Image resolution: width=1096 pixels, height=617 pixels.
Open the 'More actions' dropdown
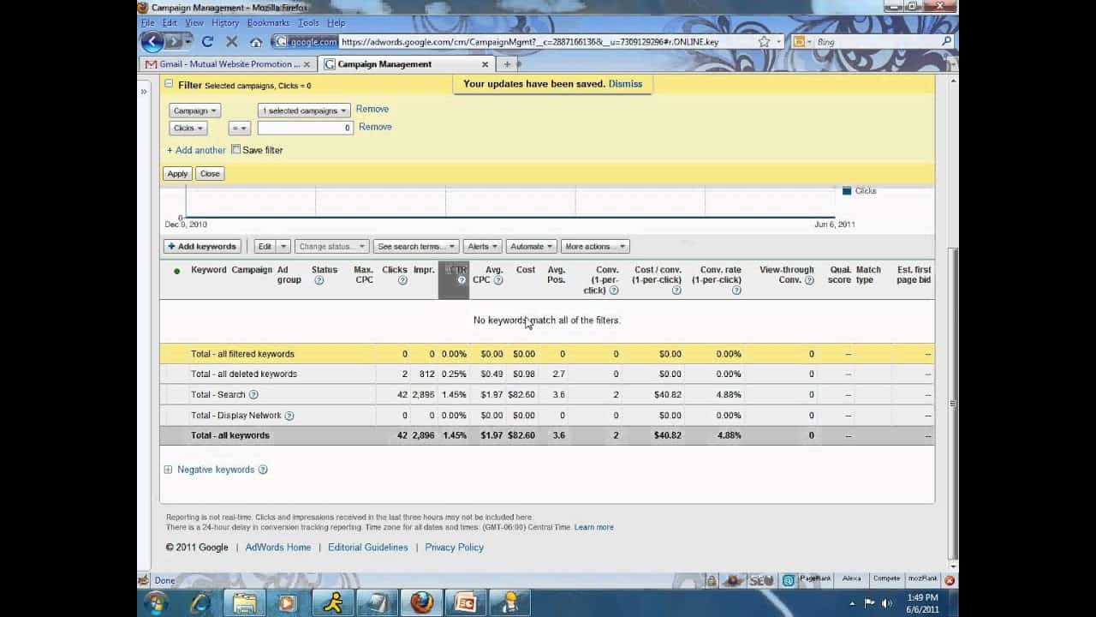[595, 247]
